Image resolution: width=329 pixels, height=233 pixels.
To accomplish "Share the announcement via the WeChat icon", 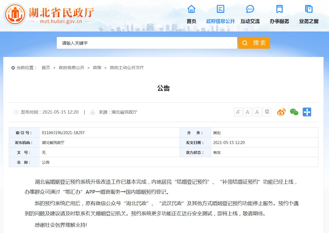I will point(294,112).
